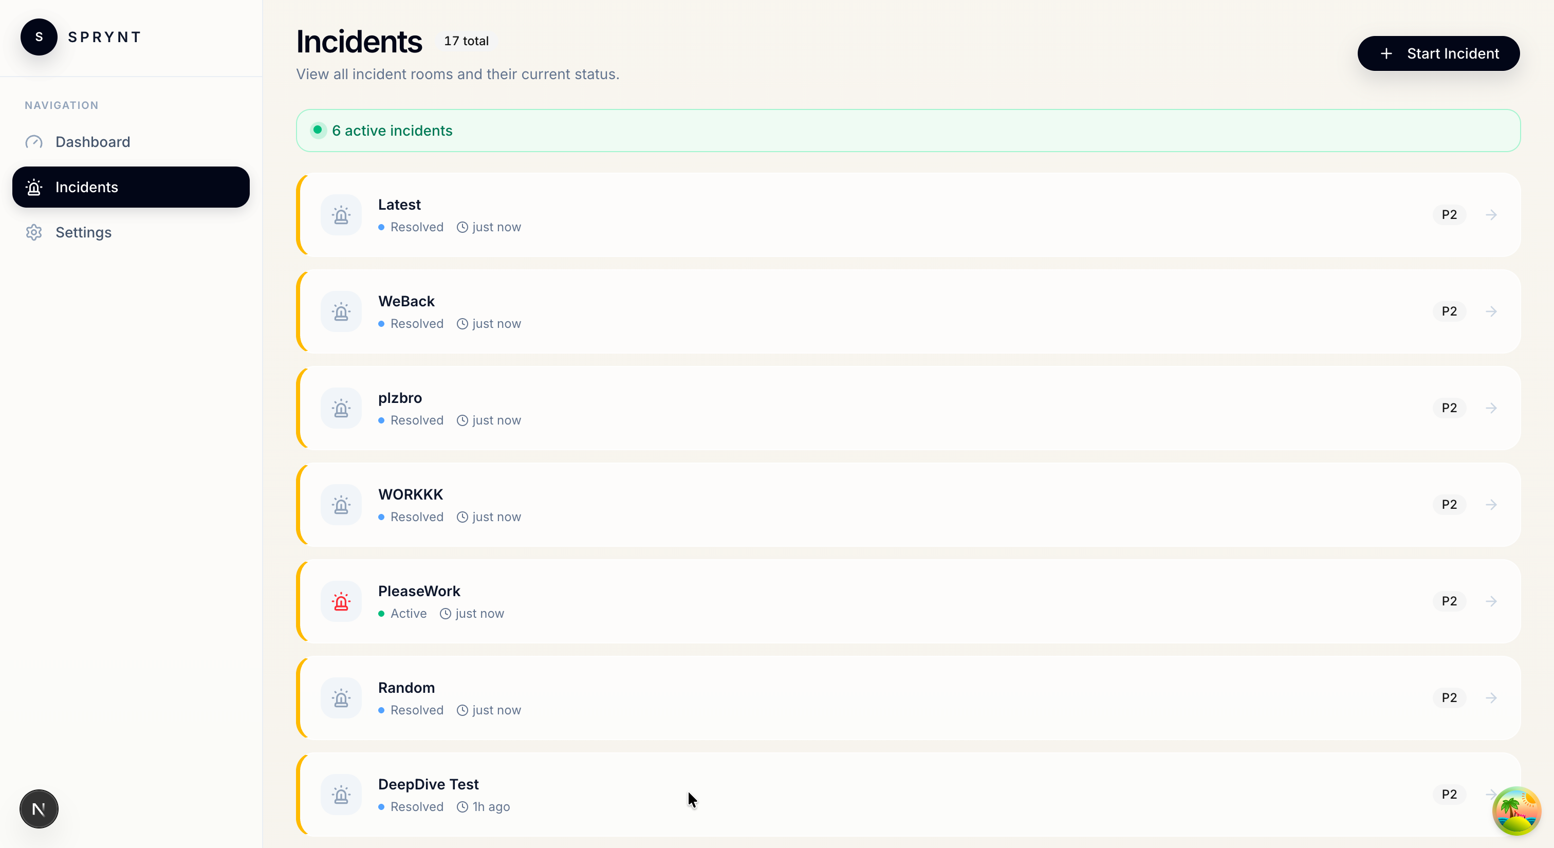Click the siren icon beside DeepDive Test
The height and width of the screenshot is (848, 1554).
(341, 795)
